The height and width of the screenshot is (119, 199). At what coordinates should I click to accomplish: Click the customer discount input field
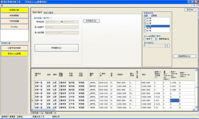tap(155, 46)
